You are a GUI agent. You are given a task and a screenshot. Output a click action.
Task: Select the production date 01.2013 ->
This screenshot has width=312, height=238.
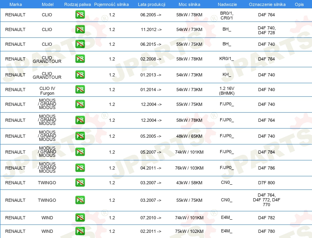point(151,75)
